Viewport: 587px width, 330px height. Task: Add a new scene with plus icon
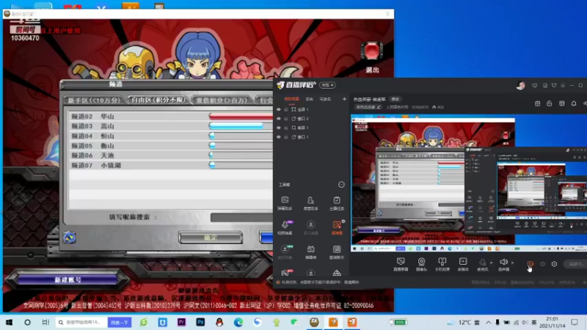pos(344,99)
